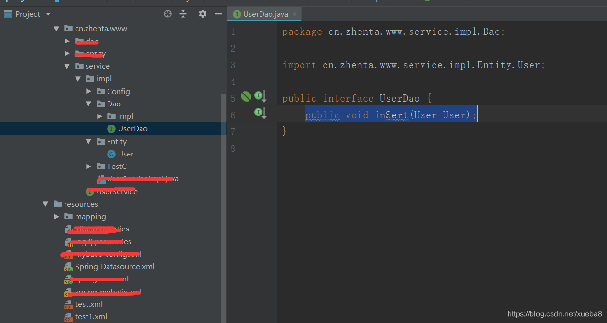Click the implemented gutter icon on line 6
The width and height of the screenshot is (607, 323).
click(x=260, y=114)
